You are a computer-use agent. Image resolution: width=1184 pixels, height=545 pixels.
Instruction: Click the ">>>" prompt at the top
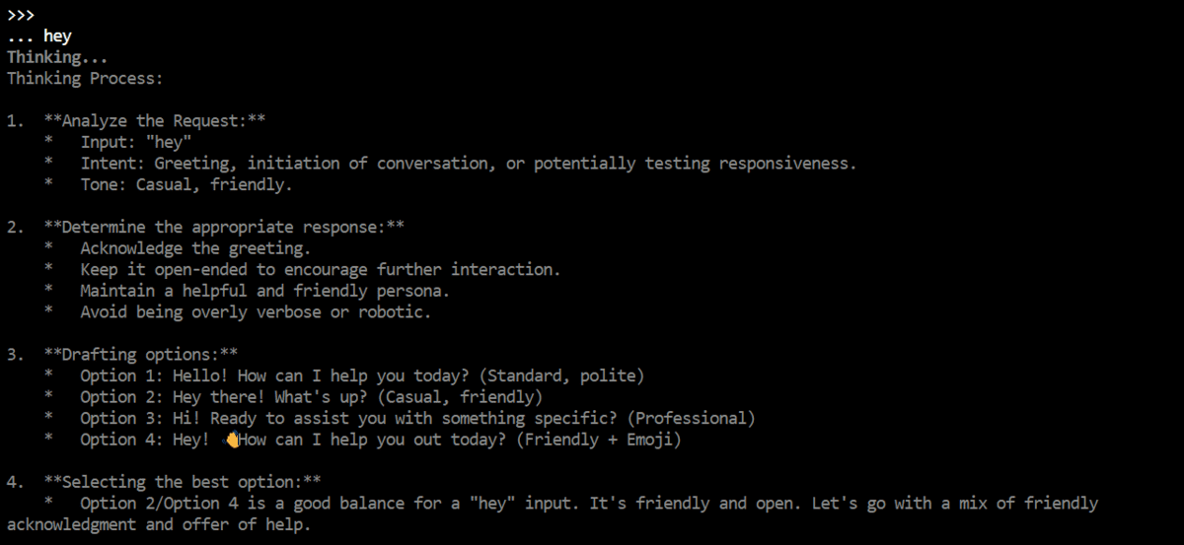click(x=20, y=15)
